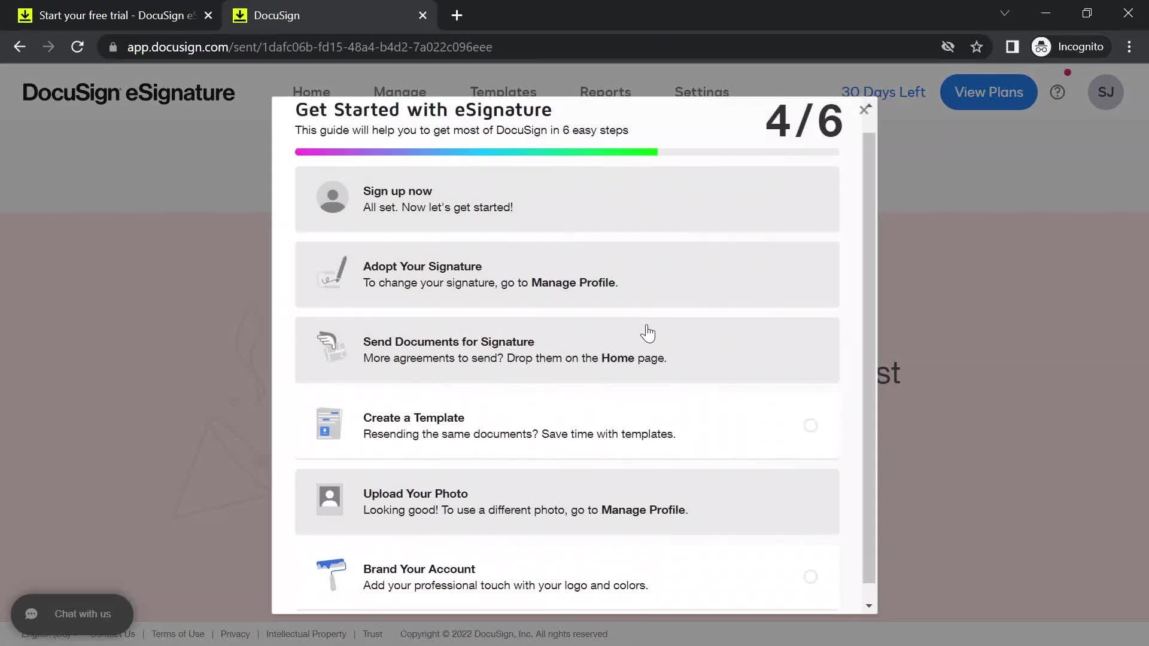Click the Home page link in Send Documents
1149x646 pixels.
[617, 358]
